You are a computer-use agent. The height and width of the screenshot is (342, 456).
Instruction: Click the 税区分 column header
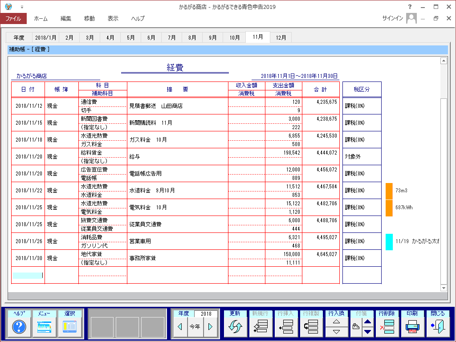pyautogui.click(x=362, y=89)
